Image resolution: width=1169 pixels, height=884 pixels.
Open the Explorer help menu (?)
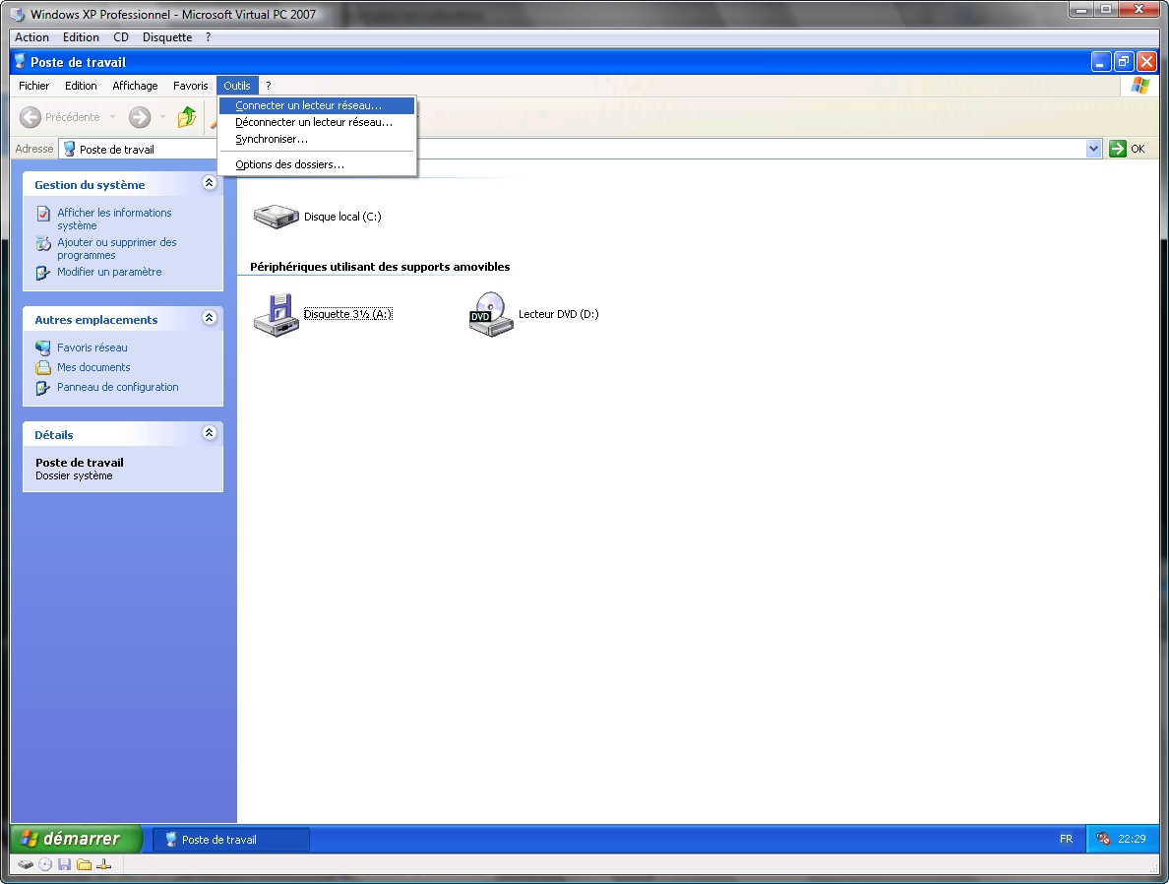[269, 86]
